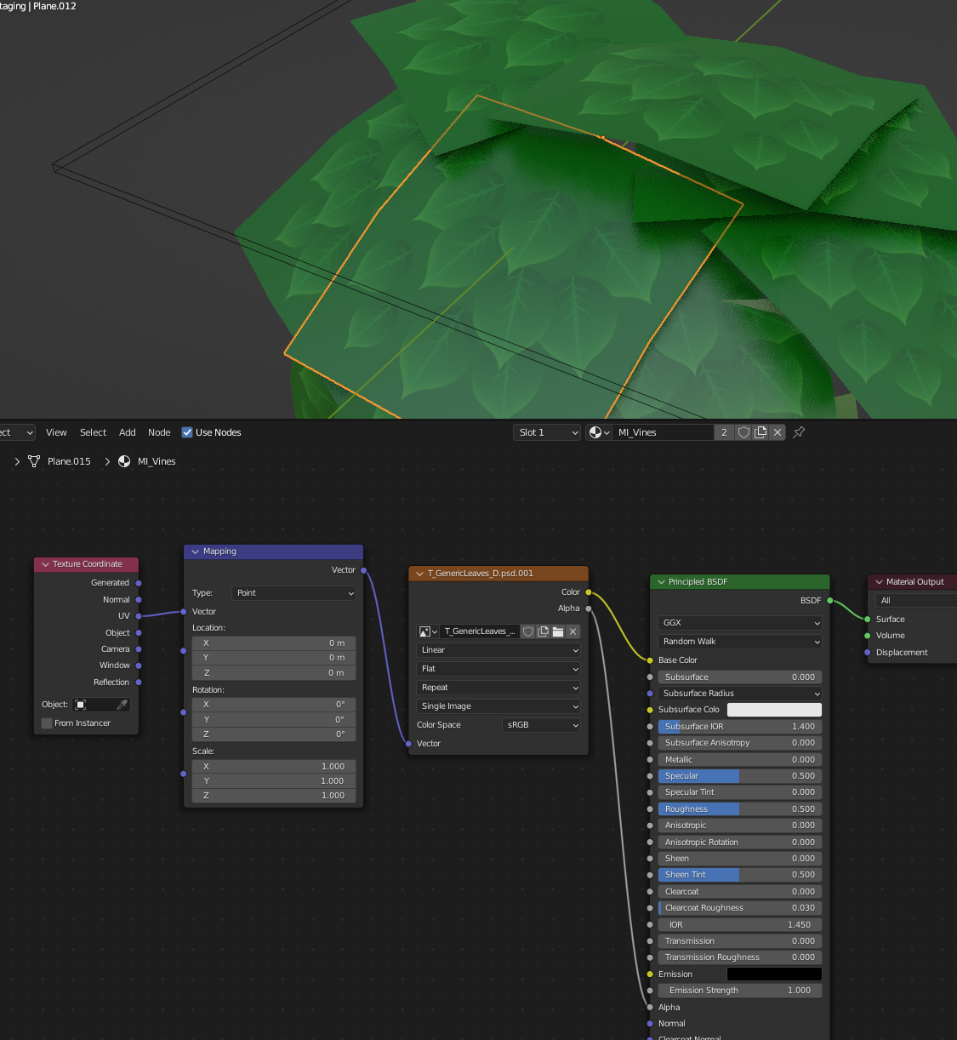
Task: Click the BSDF output socket
Action: tap(830, 601)
